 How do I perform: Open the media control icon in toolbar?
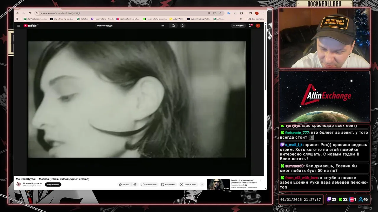point(250,13)
